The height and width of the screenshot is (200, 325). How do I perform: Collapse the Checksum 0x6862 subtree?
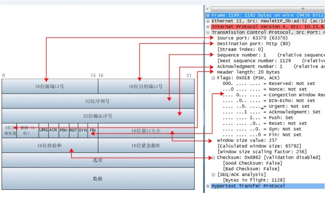tap(213, 157)
